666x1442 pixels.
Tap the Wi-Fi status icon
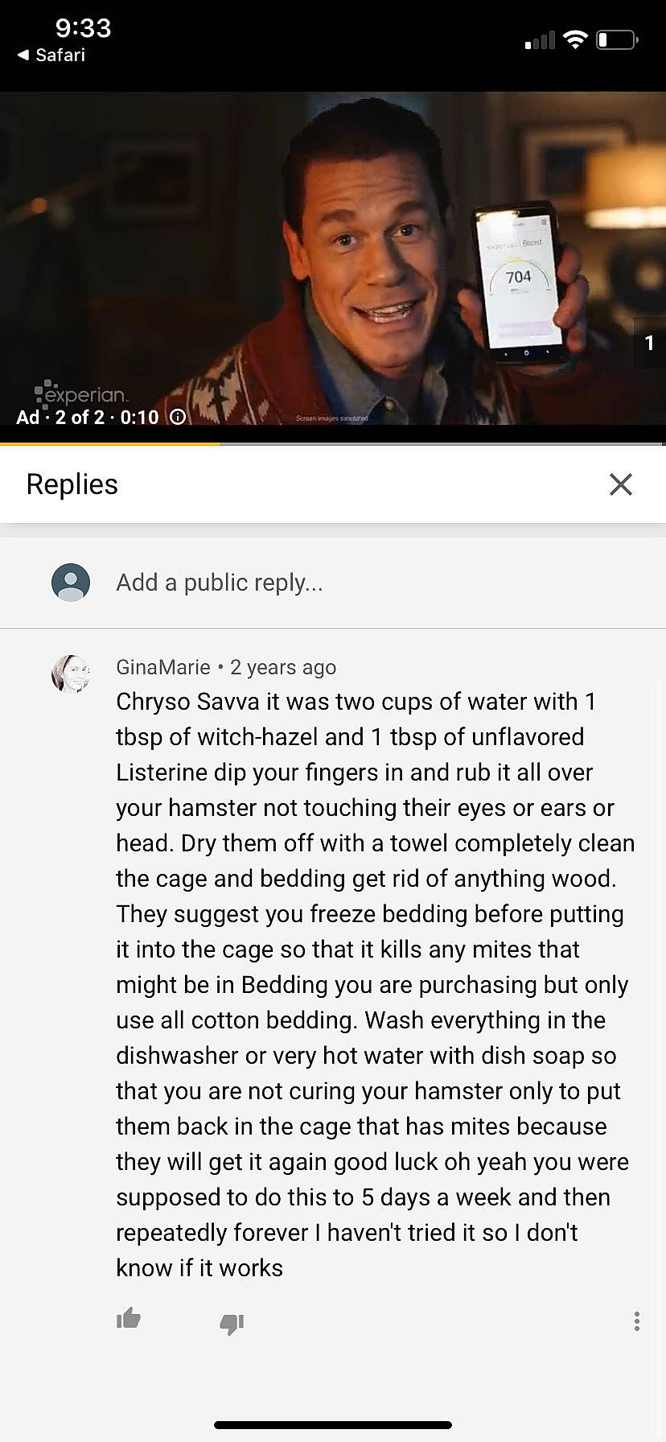(575, 39)
